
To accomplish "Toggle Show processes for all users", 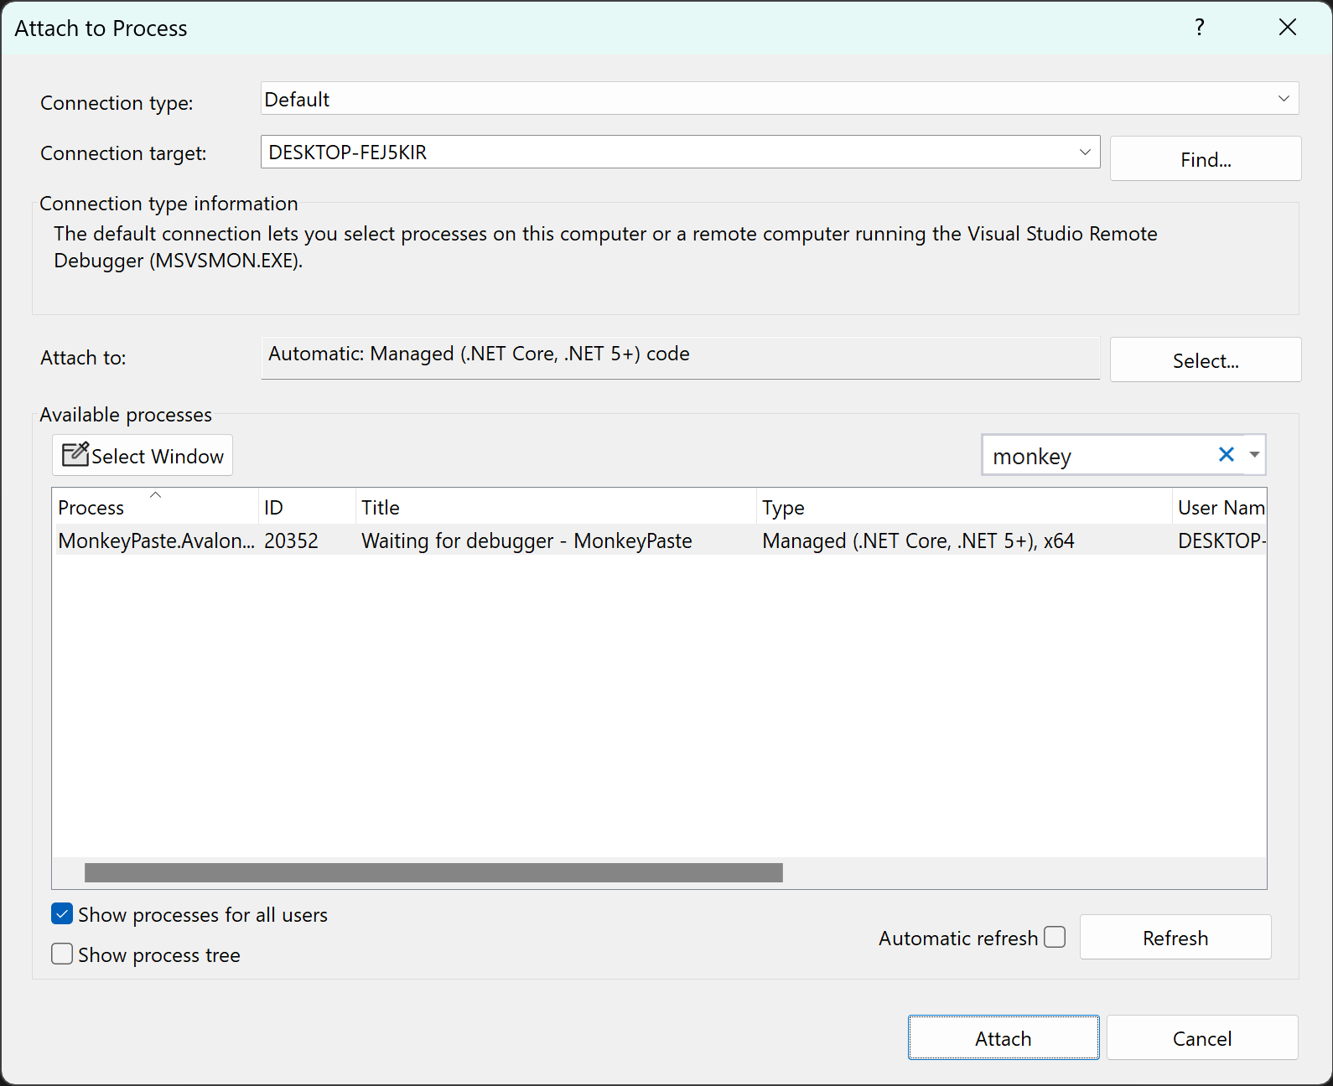I will [63, 914].
